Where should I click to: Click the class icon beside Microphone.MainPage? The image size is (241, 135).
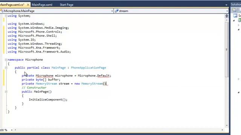click(2, 11)
